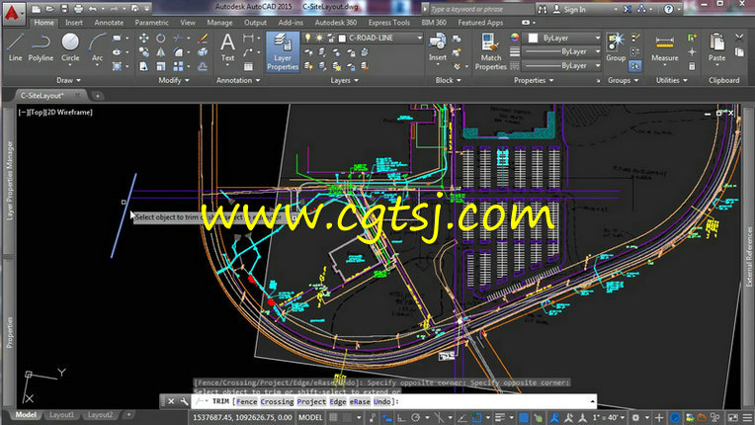
Task: Click the Fillet tool icon
Action: [x=179, y=52]
